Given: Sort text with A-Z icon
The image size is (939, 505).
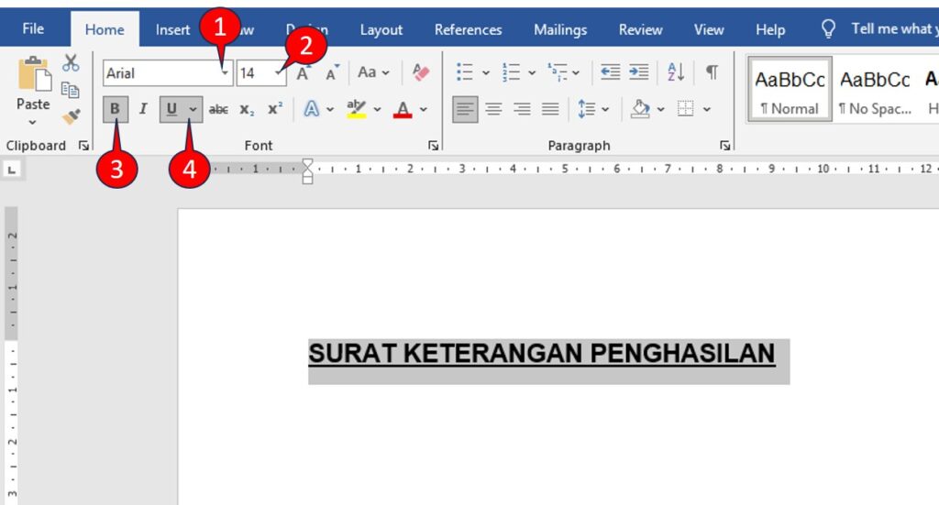Looking at the screenshot, I should pyautogui.click(x=676, y=73).
